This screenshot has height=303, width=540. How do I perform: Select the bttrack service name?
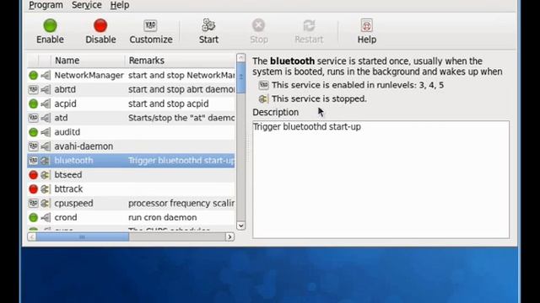[68, 189]
